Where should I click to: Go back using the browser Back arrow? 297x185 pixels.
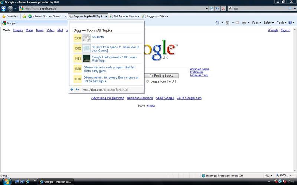click(x=4, y=9)
